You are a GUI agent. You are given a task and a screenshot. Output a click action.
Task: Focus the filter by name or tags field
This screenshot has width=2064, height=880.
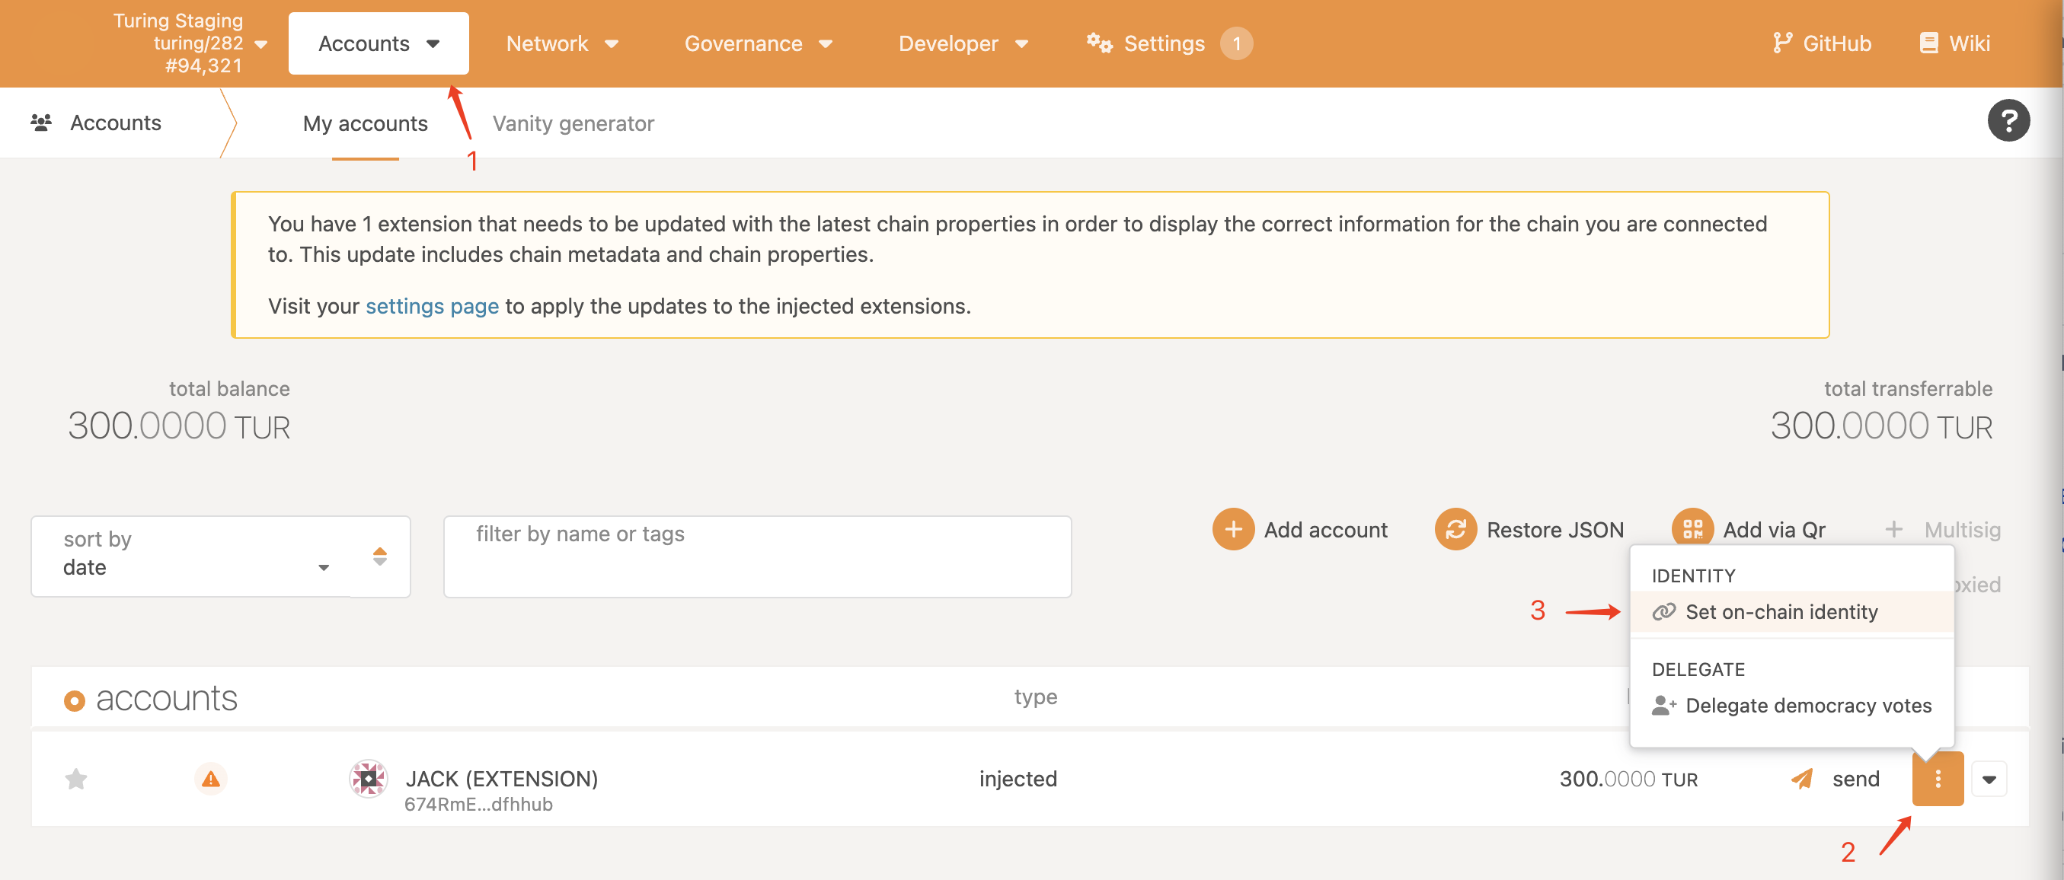[757, 556]
